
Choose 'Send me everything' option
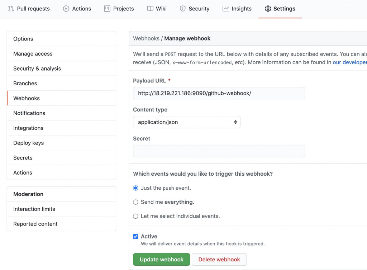(x=135, y=202)
